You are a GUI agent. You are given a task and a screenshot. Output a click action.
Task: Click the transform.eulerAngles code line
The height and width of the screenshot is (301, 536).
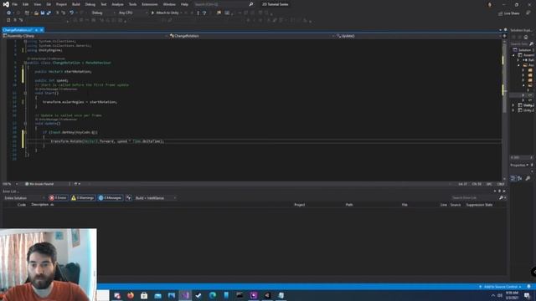80,102
